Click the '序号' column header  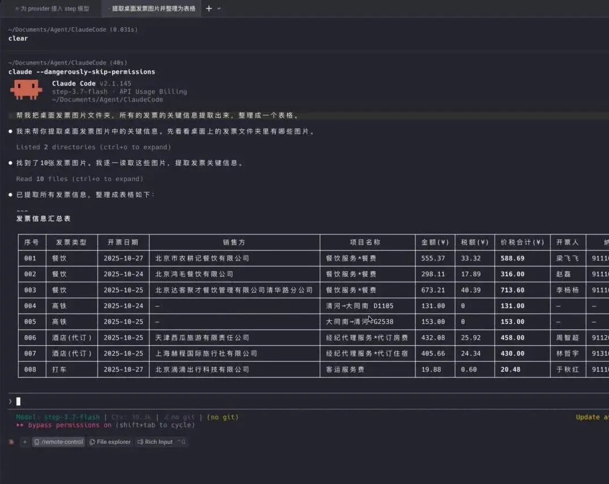pos(32,242)
